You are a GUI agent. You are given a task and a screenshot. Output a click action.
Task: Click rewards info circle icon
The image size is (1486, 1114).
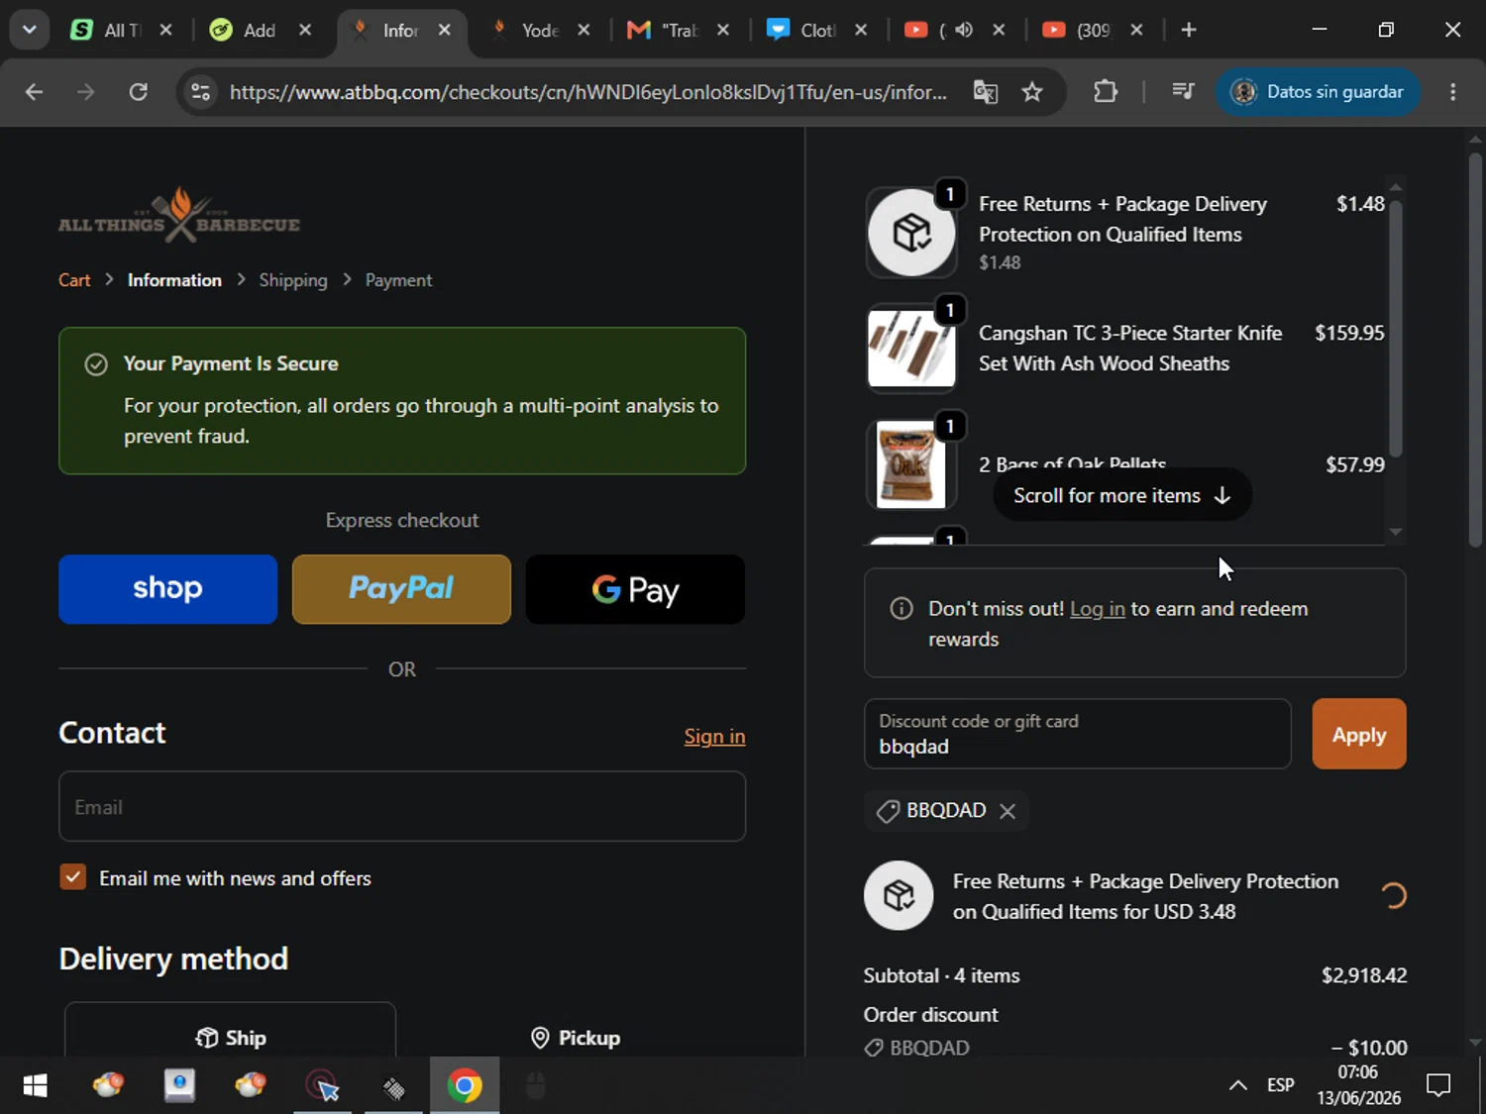(902, 608)
